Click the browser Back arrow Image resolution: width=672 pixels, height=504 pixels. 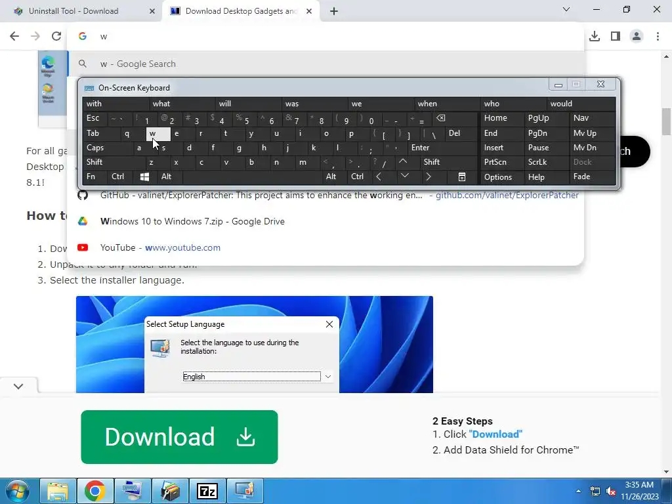click(14, 36)
